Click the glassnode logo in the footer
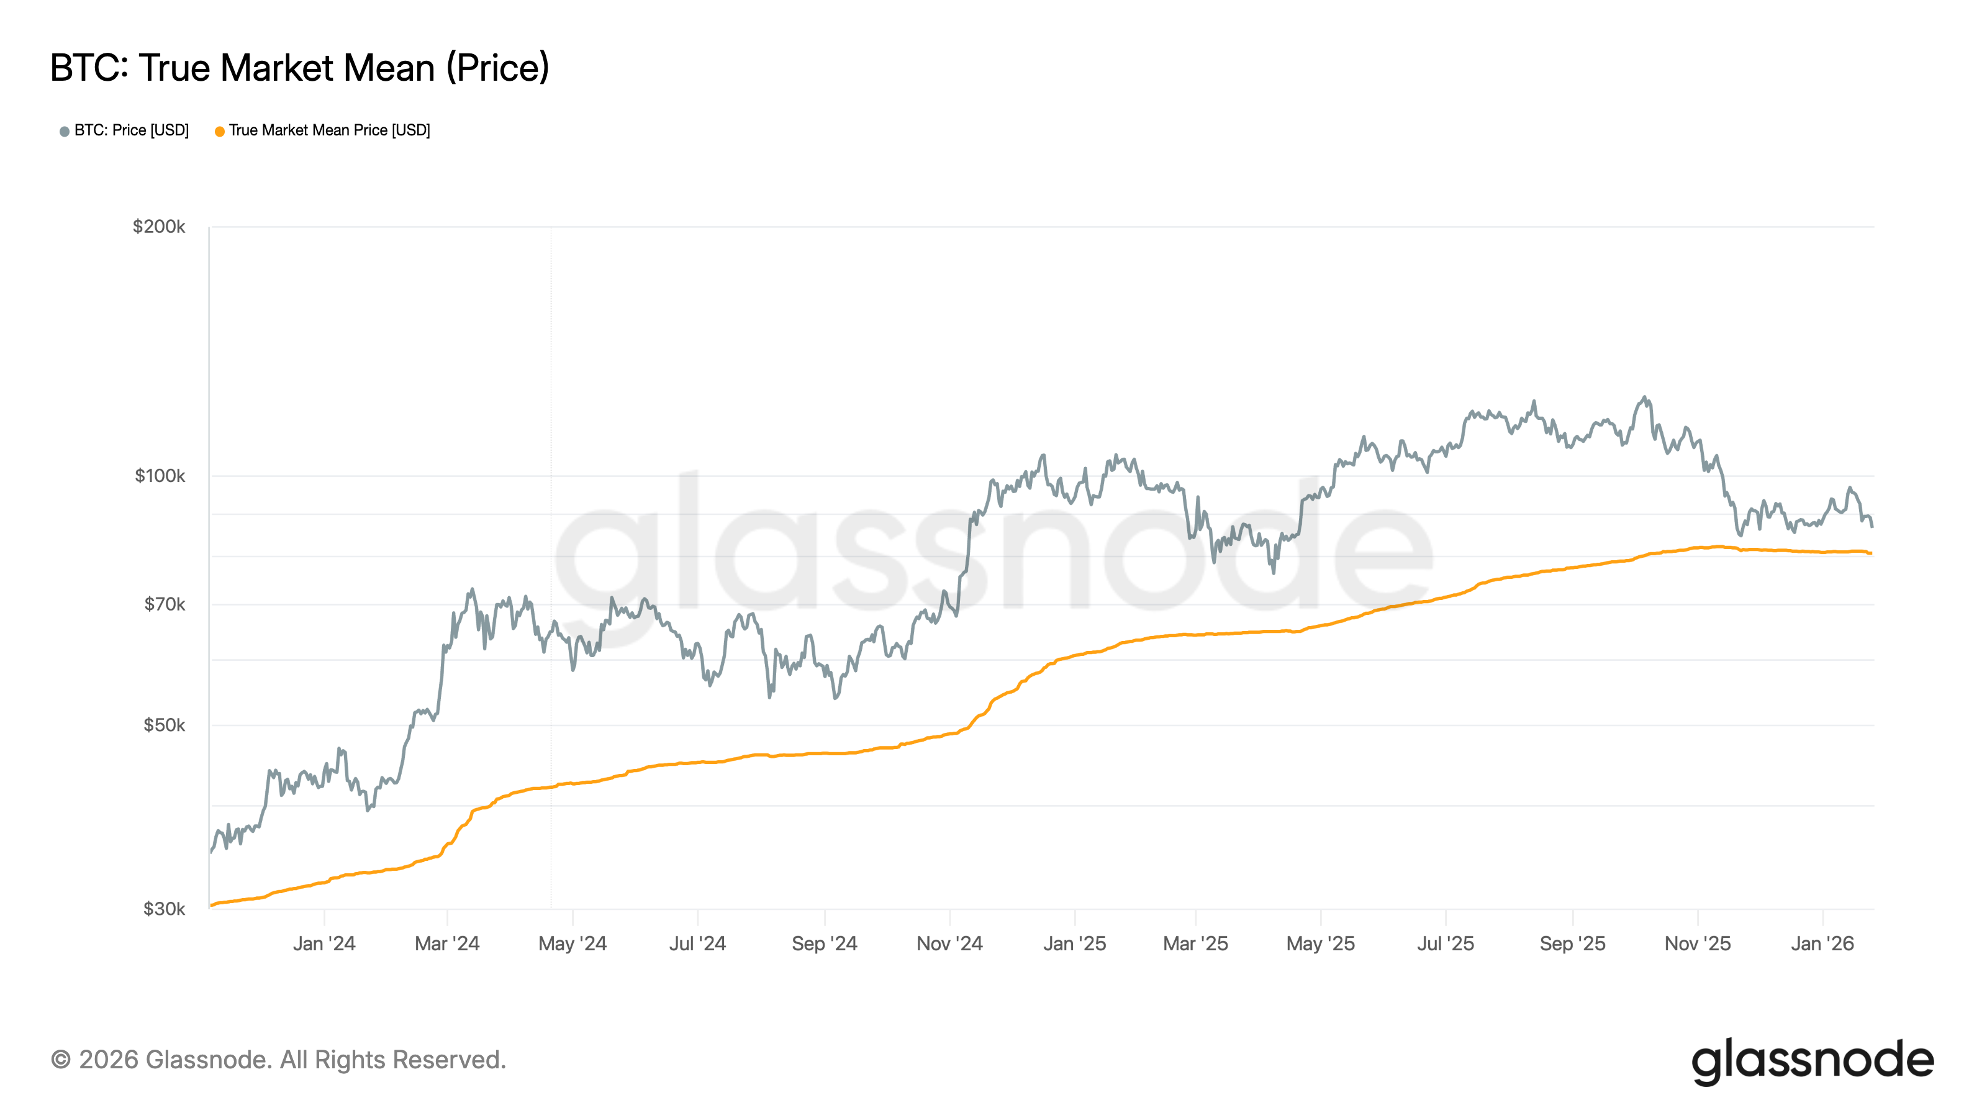The height and width of the screenshot is (1118, 1987). pos(1812,1061)
